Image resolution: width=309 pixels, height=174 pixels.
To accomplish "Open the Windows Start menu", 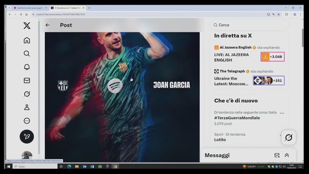I will click(9, 167).
